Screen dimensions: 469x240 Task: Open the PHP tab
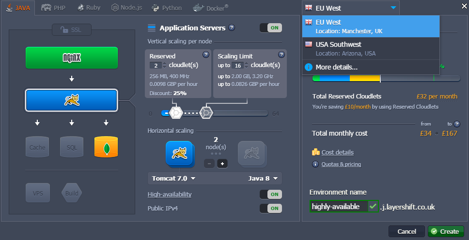pyautogui.click(x=53, y=8)
